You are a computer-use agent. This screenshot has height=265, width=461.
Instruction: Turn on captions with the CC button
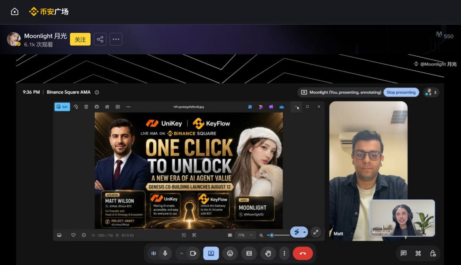coord(249,253)
